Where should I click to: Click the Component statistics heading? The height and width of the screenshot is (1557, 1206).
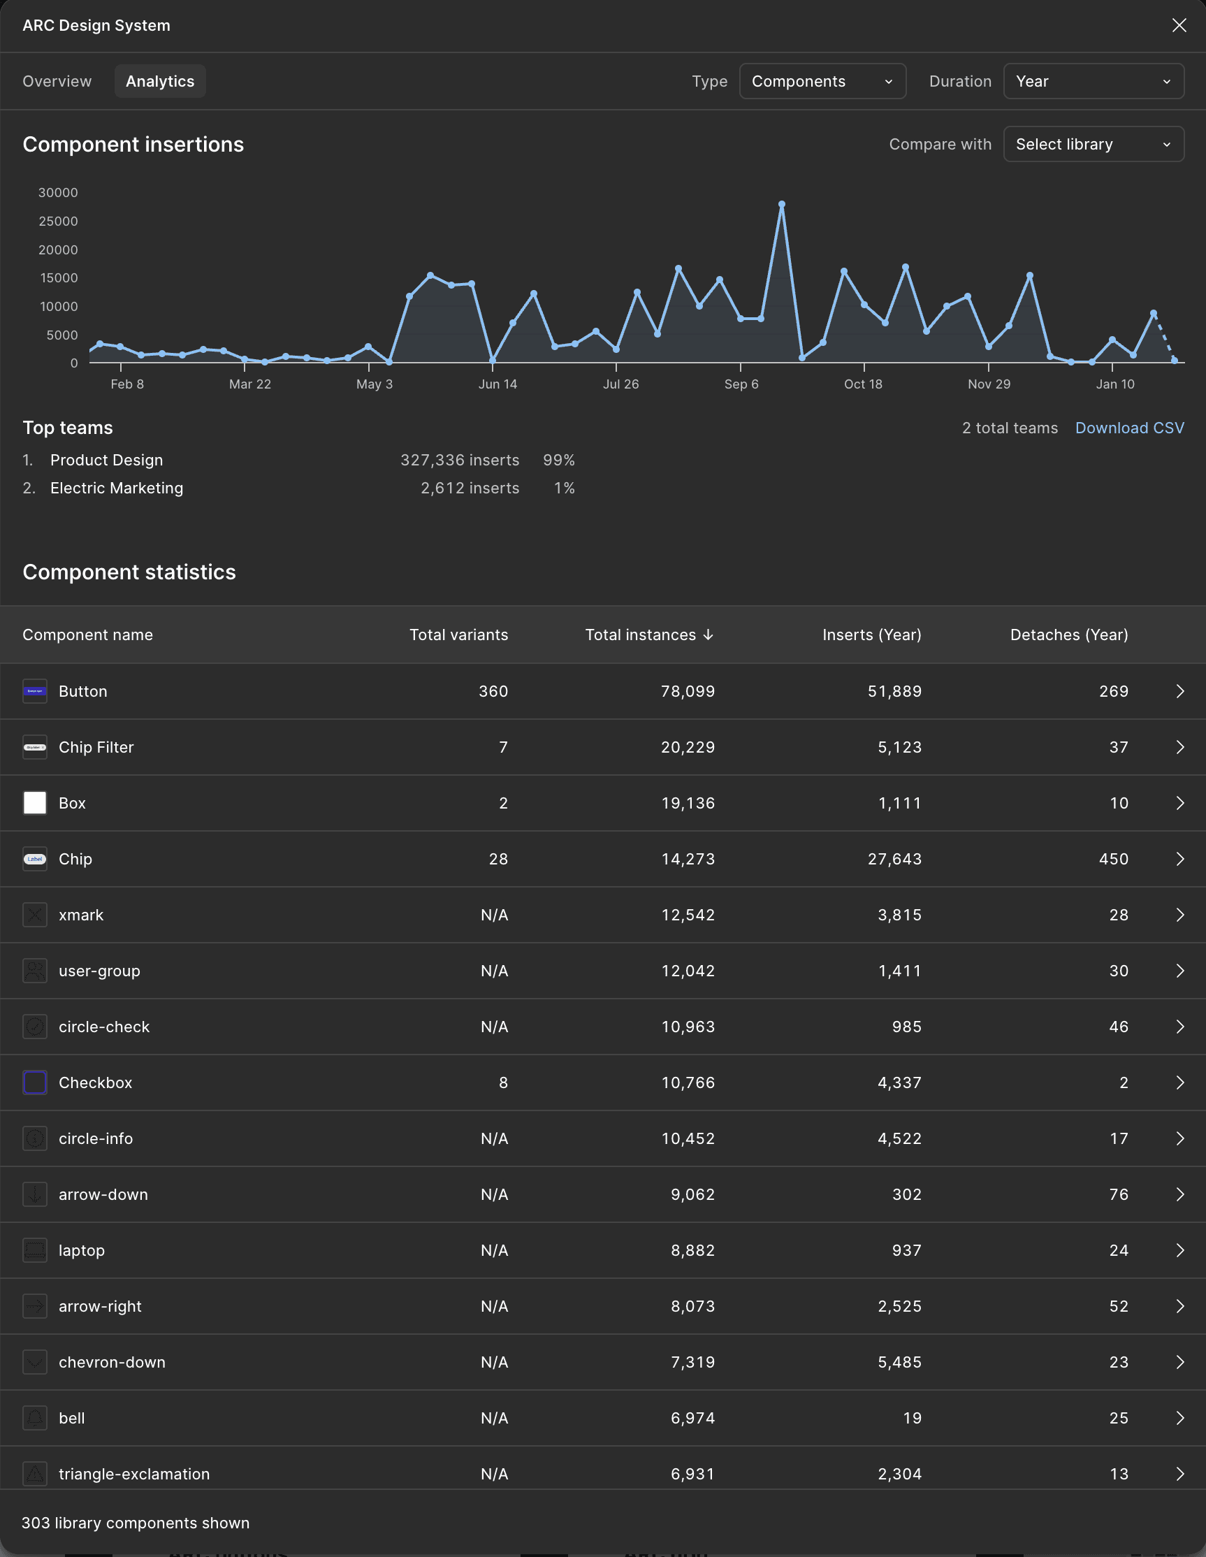coord(129,572)
